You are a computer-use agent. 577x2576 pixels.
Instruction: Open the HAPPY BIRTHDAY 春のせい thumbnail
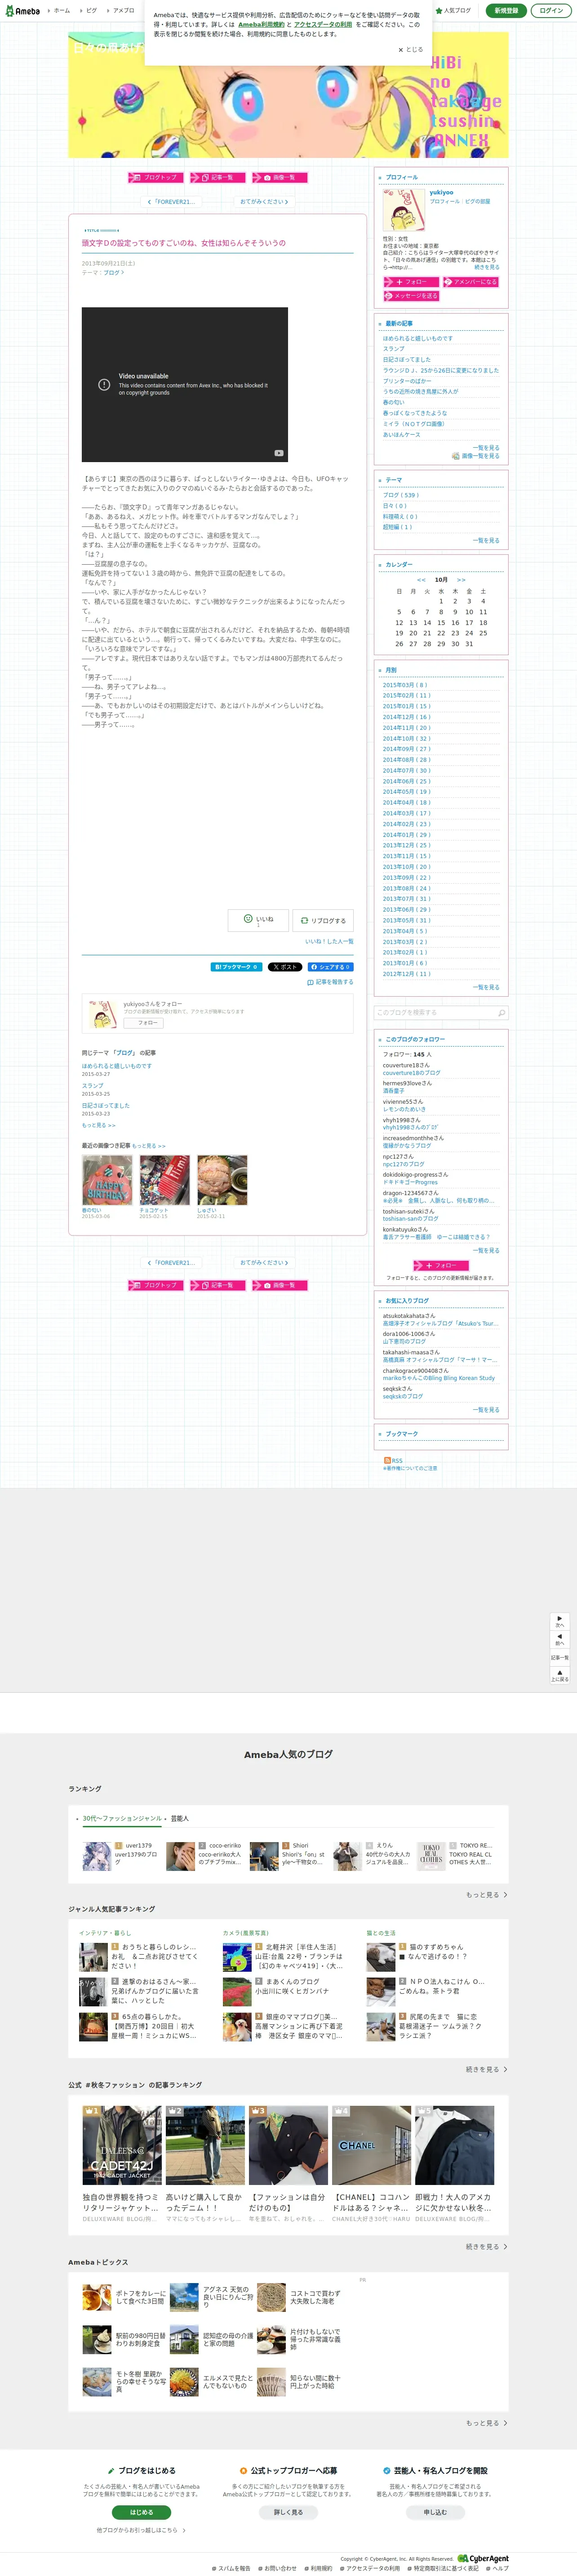(x=108, y=1180)
